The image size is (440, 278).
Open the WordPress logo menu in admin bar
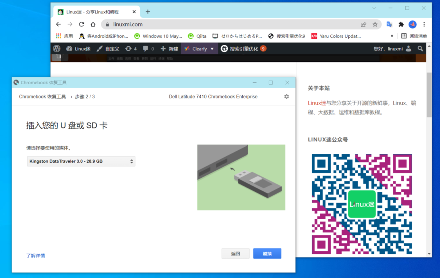[x=57, y=48]
